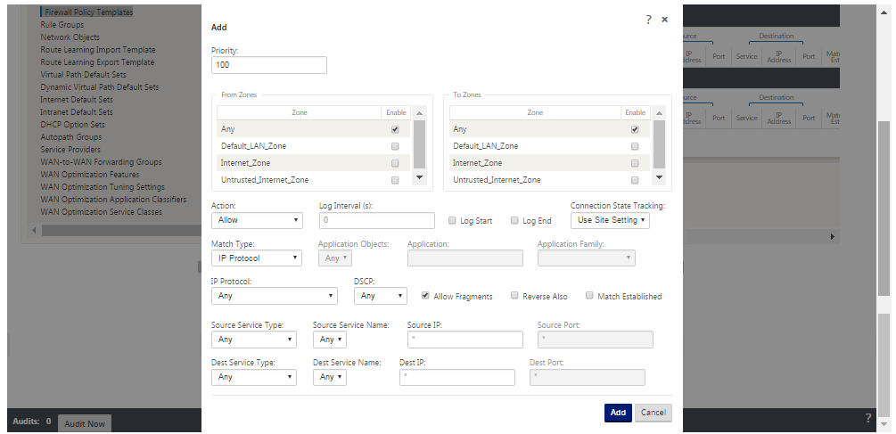Open the Connection State Tracking dropdown
Screen dimensions: 896x434
click(x=610, y=220)
